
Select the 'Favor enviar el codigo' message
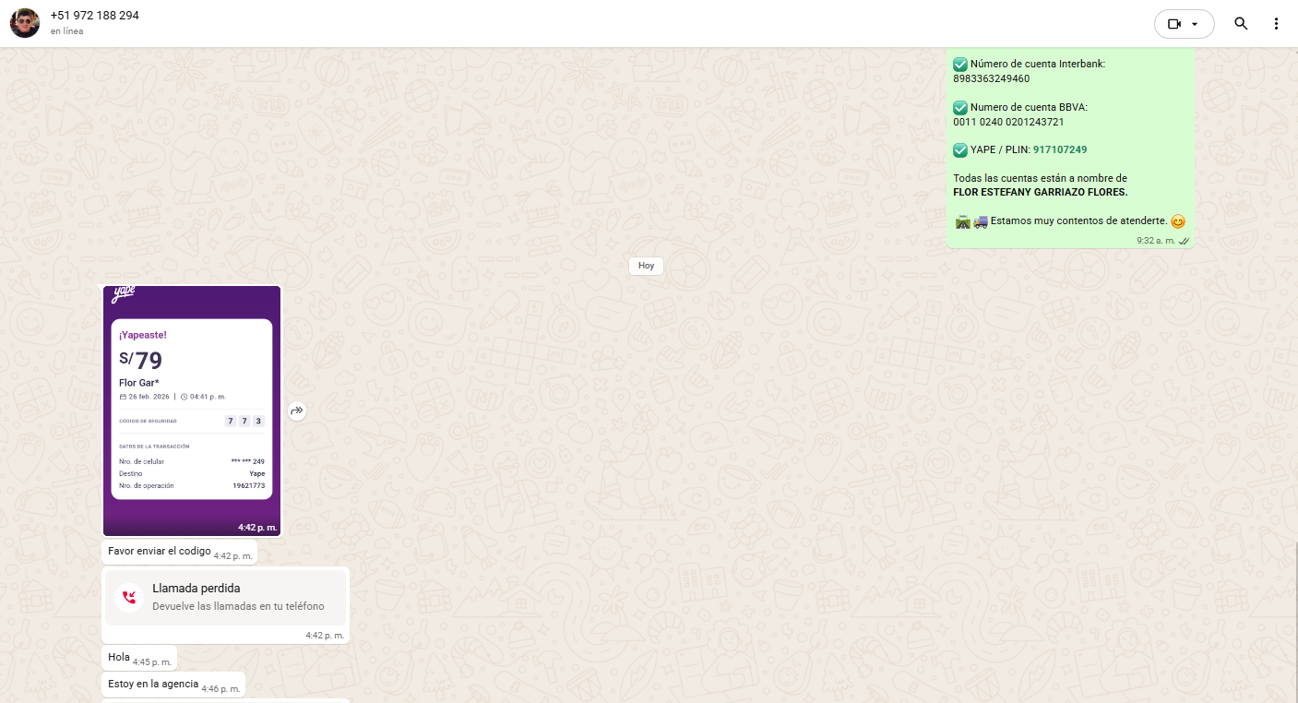click(159, 552)
